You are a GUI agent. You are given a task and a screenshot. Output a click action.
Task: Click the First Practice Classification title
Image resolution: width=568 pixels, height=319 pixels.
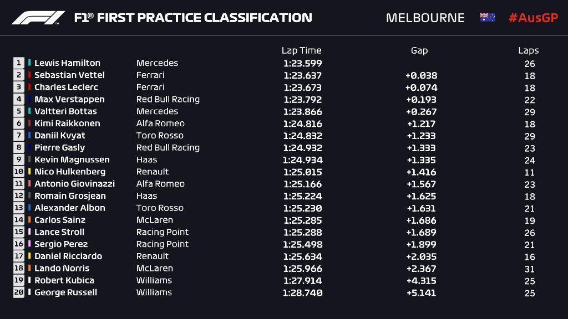click(193, 18)
